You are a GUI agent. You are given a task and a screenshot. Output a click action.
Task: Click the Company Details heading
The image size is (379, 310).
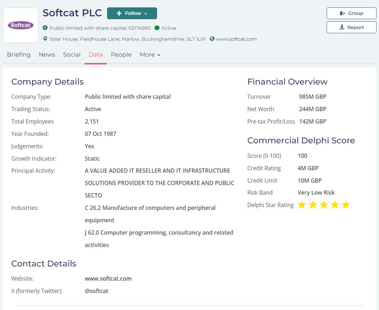(x=47, y=82)
